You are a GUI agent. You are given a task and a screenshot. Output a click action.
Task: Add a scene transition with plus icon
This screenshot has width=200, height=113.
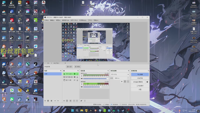coord(122,81)
